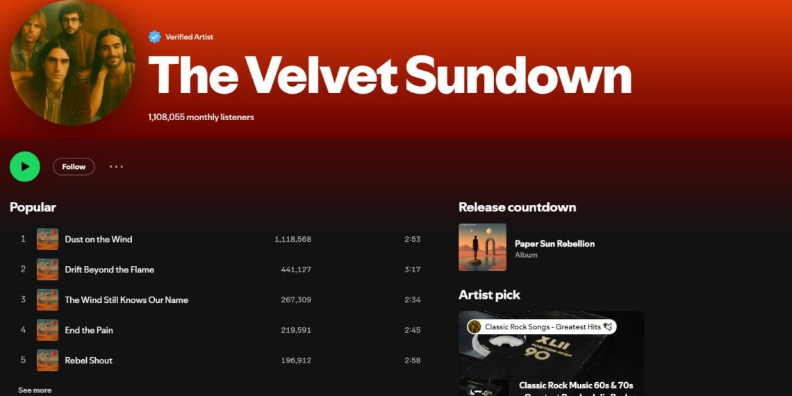Click Drift Beyond the Flame cover art

coord(47,270)
